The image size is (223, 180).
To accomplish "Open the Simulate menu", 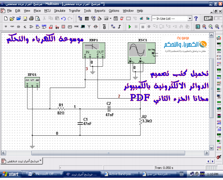I will point(59,11).
